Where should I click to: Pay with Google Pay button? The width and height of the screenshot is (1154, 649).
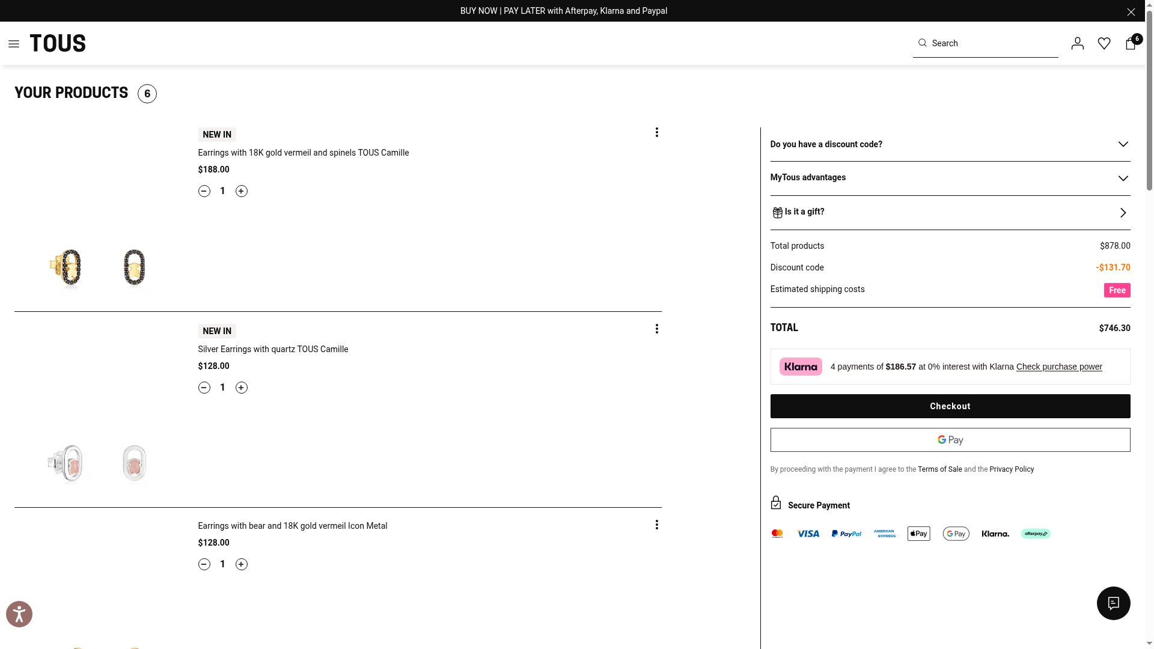coord(950,440)
